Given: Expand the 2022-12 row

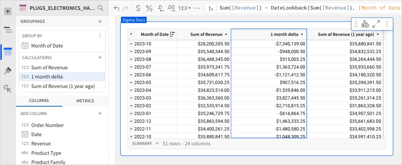Looking at the screenshot, I should 131,121.
